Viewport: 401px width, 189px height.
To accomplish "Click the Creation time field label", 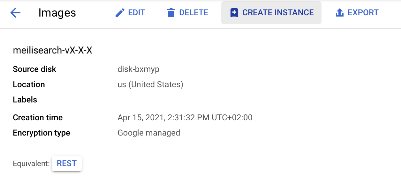I will (37, 117).
